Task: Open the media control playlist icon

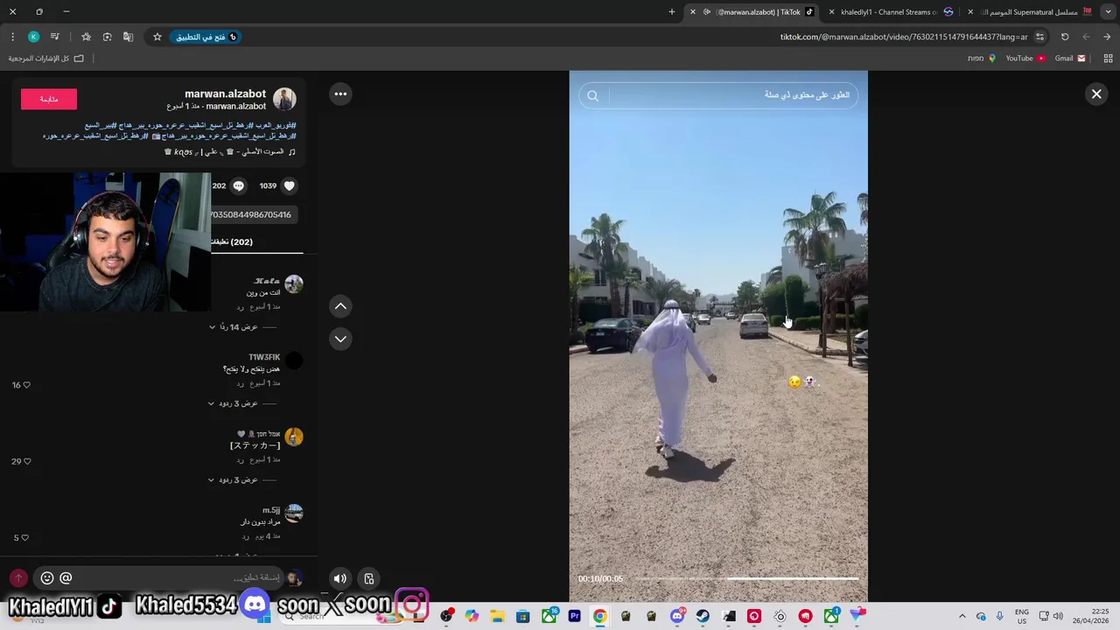Action: (x=55, y=37)
